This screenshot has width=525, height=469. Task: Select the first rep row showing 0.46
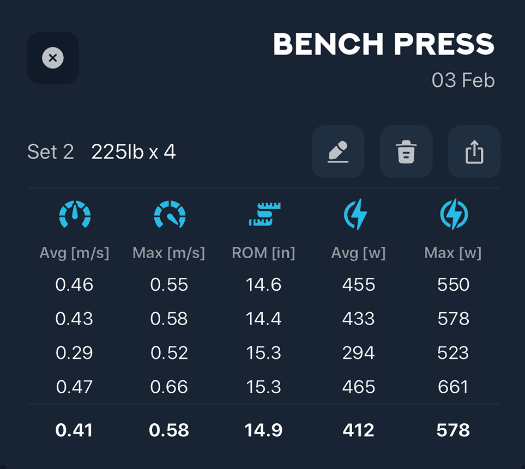pyautogui.click(x=75, y=284)
